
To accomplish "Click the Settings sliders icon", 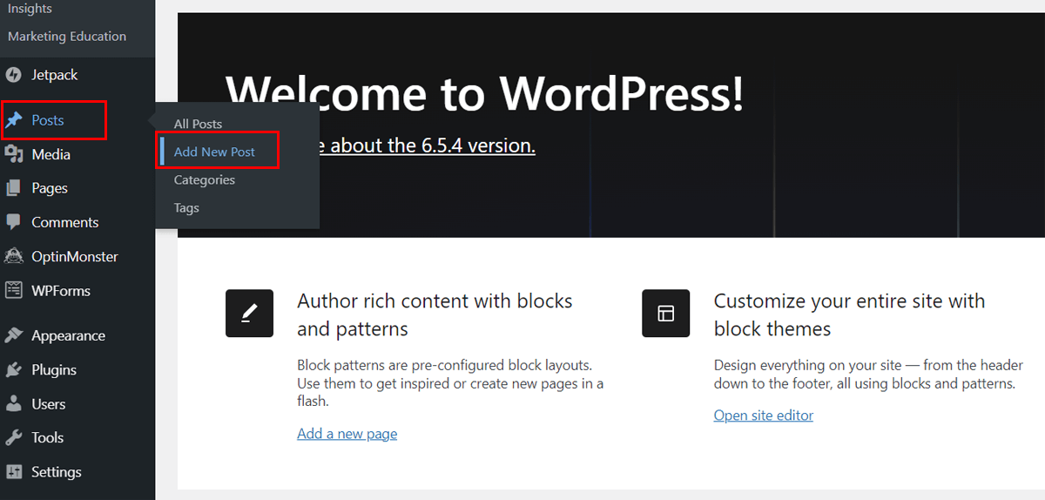I will pyautogui.click(x=13, y=471).
